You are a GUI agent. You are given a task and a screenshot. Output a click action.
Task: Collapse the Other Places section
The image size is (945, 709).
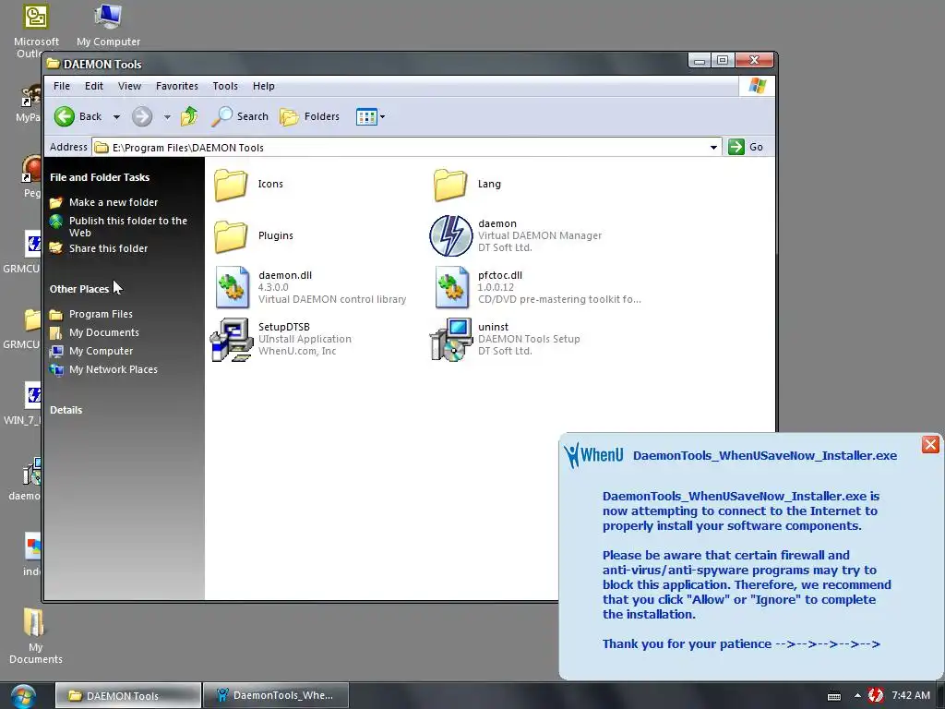[79, 289]
